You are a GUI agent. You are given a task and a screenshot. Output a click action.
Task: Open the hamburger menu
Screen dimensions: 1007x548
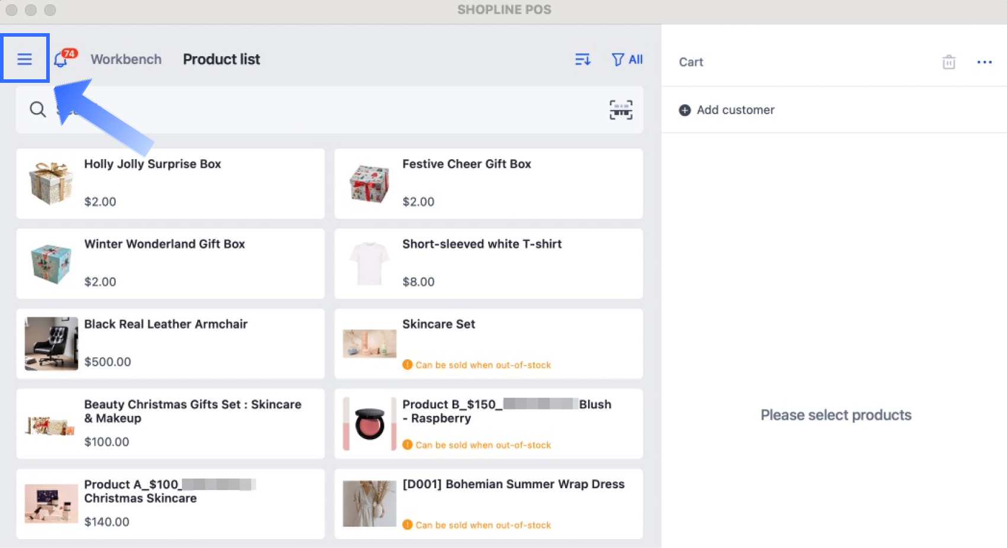coord(24,59)
